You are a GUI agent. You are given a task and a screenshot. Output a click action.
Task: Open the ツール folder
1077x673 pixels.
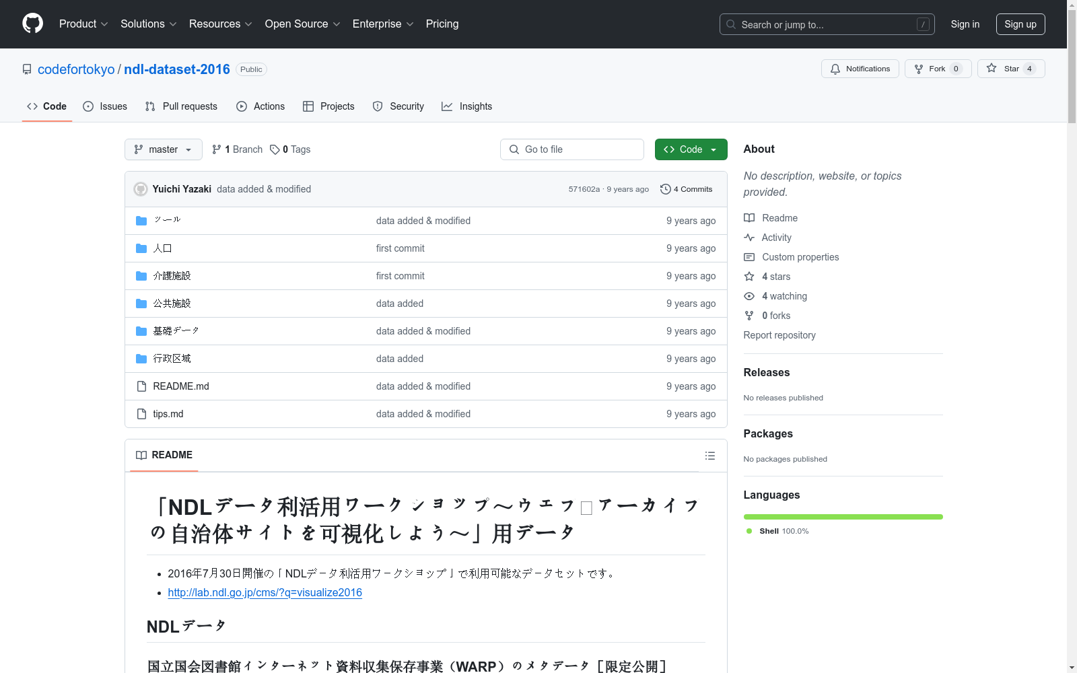167,220
